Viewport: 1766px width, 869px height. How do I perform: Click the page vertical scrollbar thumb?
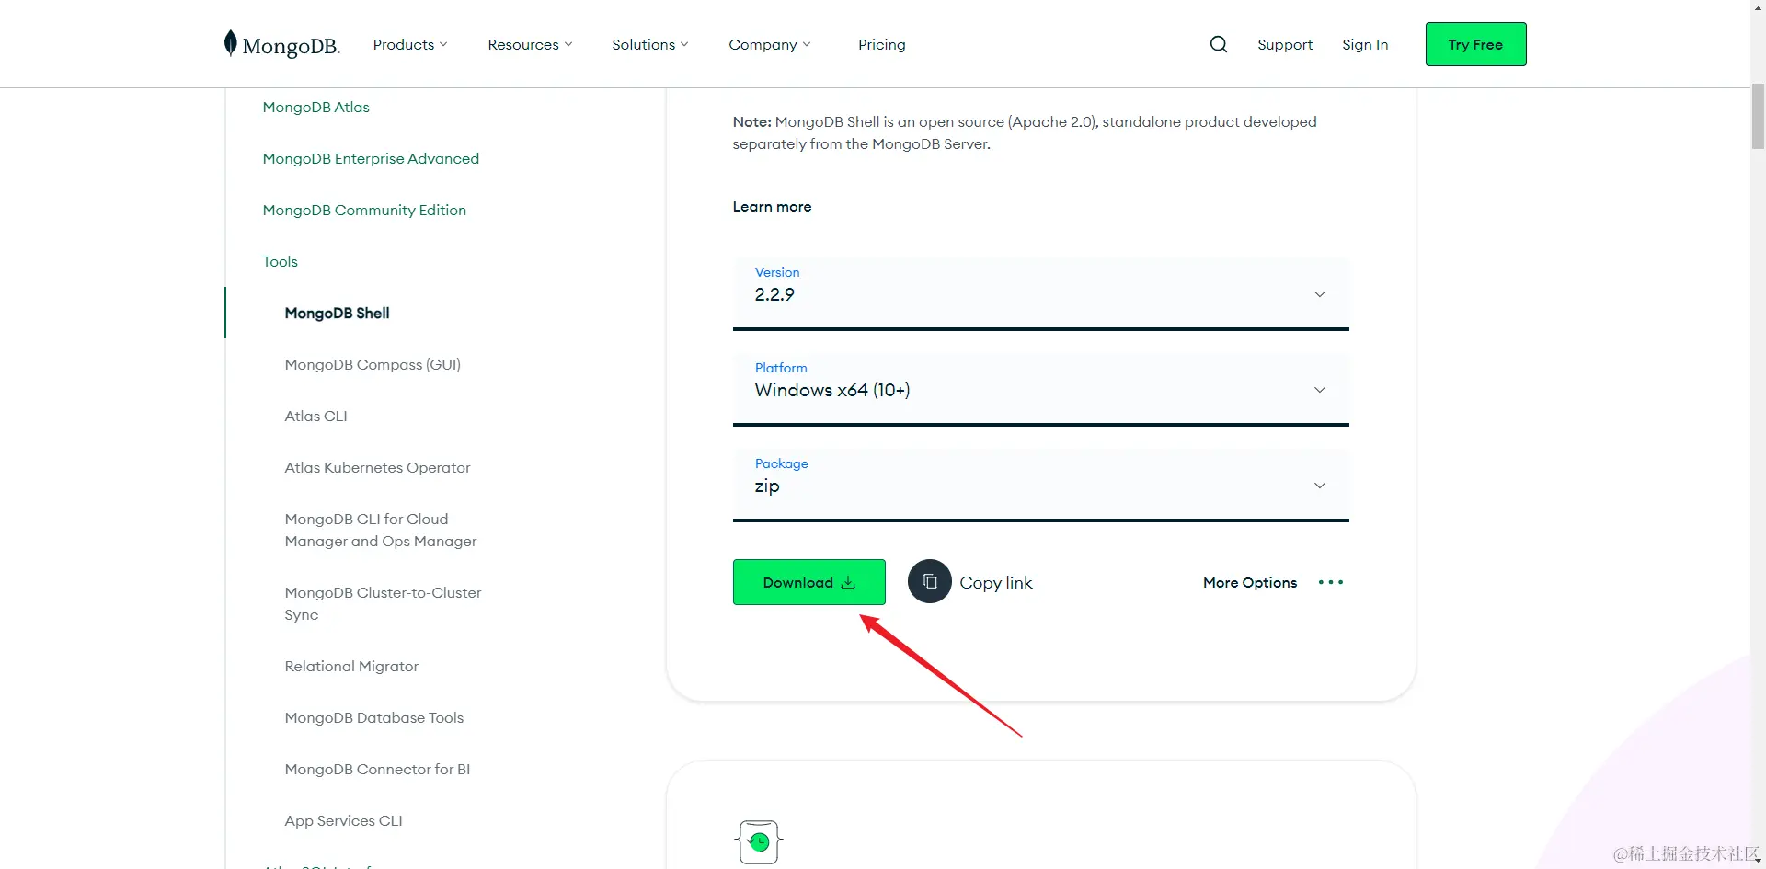[1758, 115]
